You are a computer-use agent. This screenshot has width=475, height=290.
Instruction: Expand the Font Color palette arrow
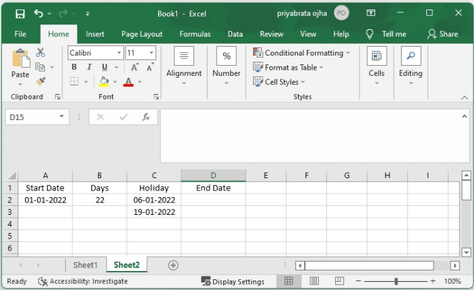tap(140, 82)
